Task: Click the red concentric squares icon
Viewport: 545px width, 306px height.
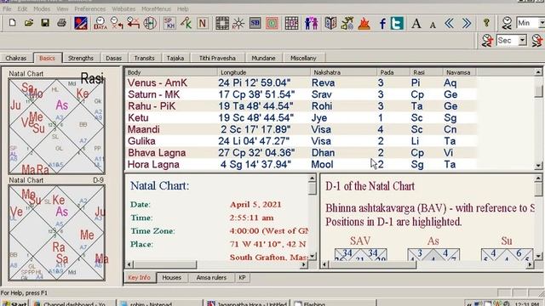Action: [x=272, y=23]
